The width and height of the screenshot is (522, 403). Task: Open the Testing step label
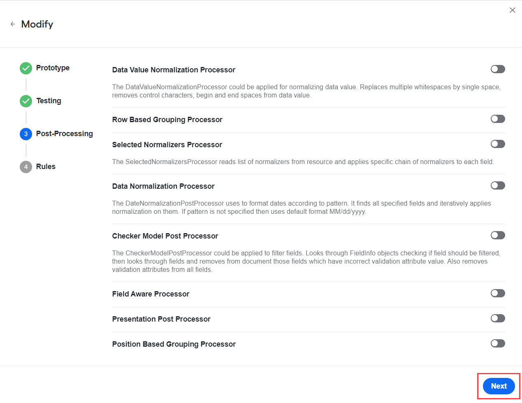(49, 101)
